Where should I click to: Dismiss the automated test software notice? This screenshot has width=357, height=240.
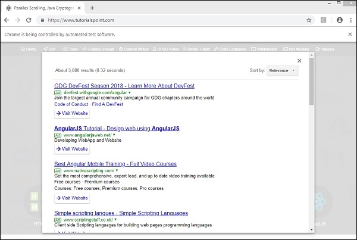[350, 34]
